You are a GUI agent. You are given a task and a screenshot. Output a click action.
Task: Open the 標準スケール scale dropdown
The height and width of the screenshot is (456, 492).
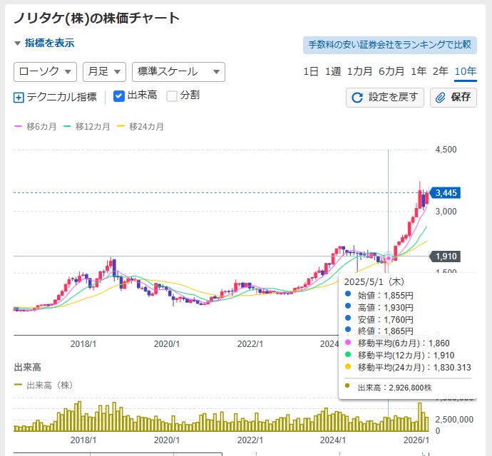point(178,72)
